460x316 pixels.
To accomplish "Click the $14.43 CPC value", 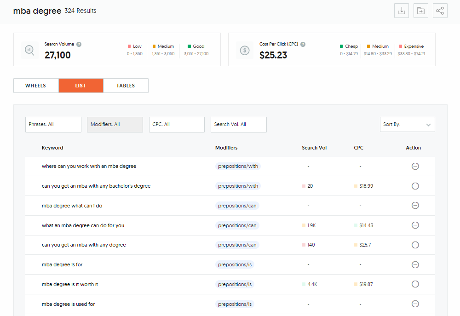I will pyautogui.click(x=366, y=225).
